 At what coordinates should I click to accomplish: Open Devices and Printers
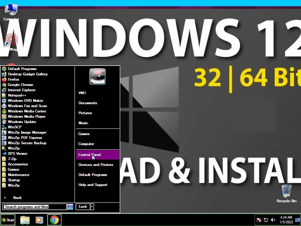tap(96, 165)
